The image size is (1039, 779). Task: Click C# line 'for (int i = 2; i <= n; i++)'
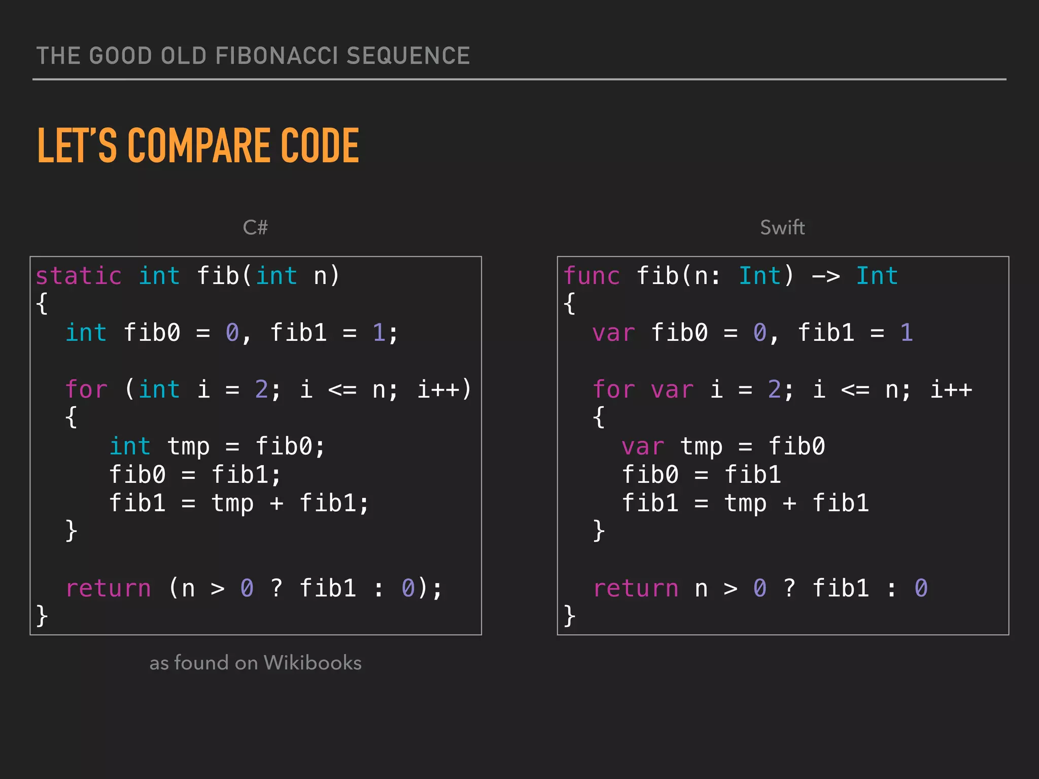(268, 391)
